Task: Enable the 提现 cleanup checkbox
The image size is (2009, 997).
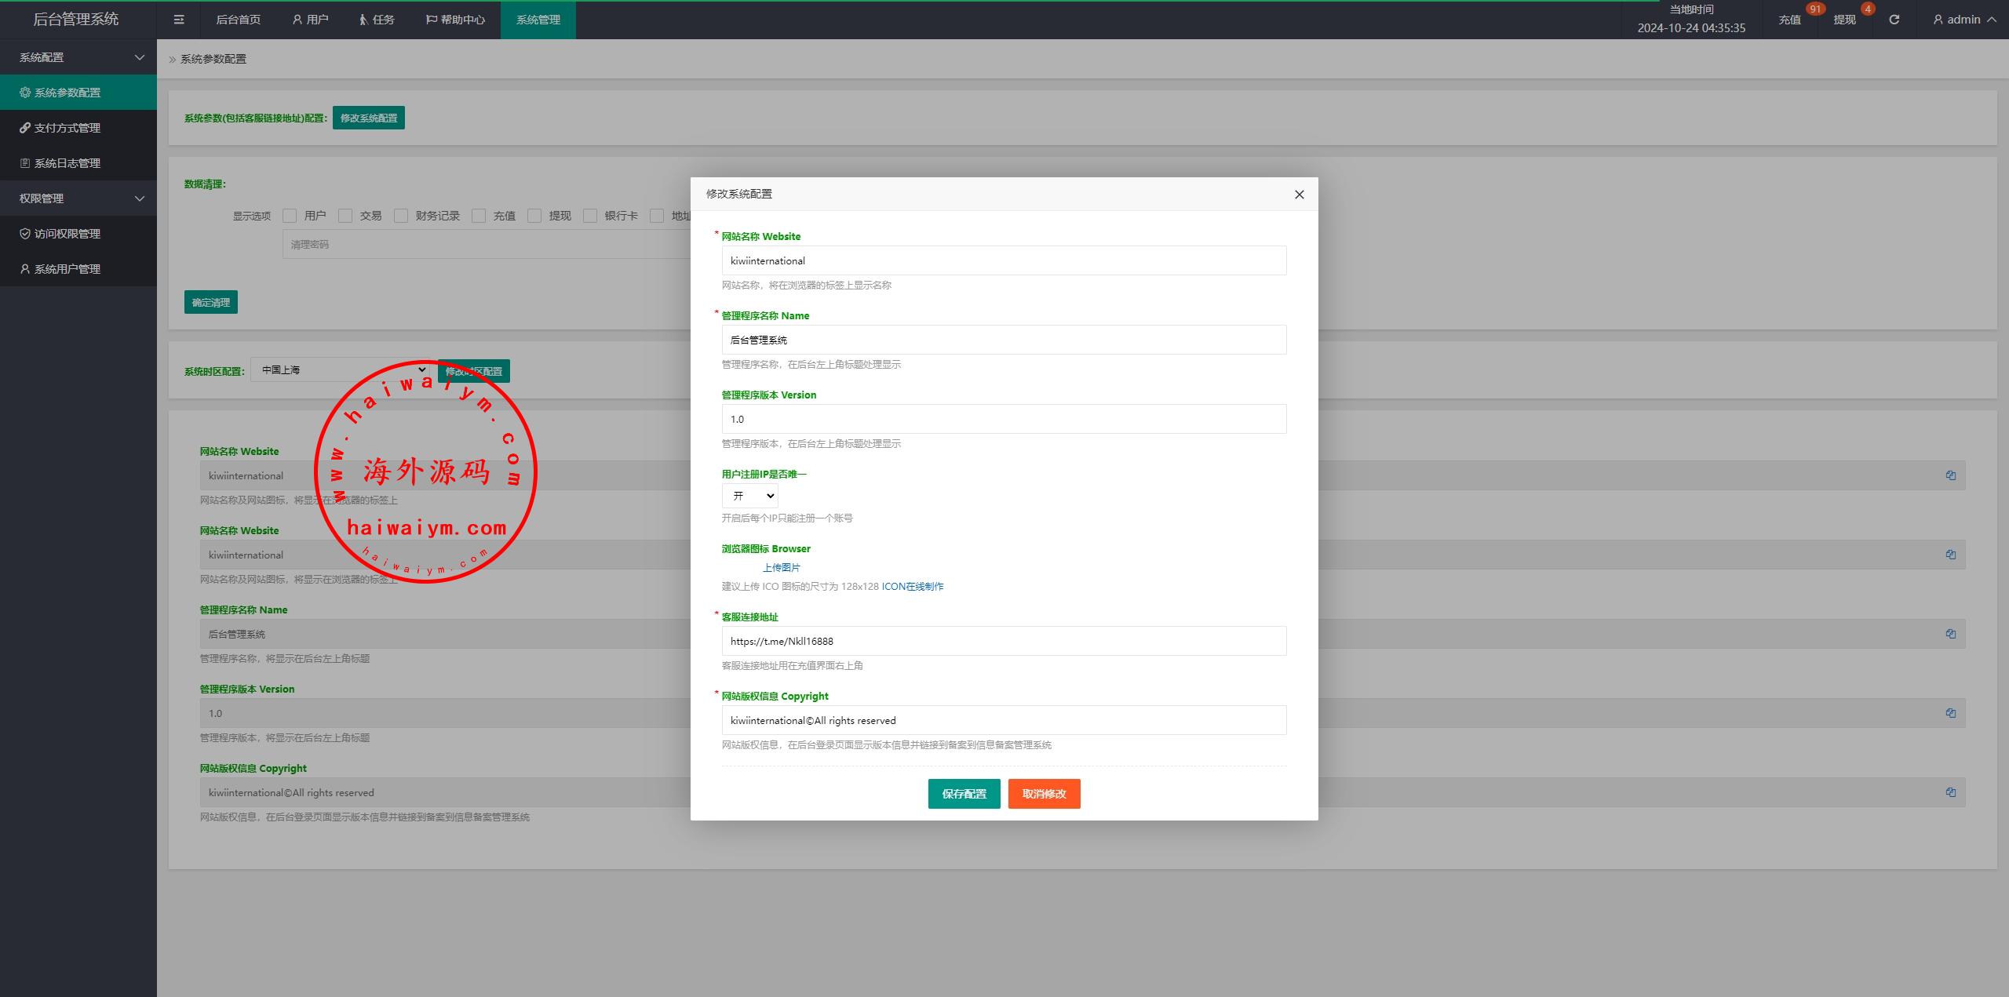Action: coord(534,216)
